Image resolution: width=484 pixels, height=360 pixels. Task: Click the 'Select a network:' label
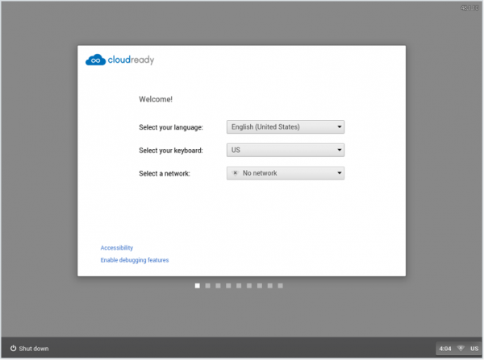coord(165,173)
